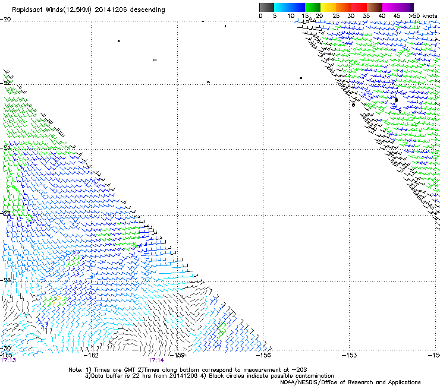
Task: Click the 'Times are GMT' note line
Action: pos(187,370)
